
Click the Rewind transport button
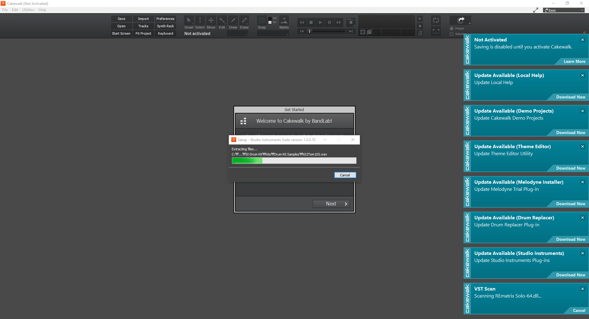(x=302, y=22)
